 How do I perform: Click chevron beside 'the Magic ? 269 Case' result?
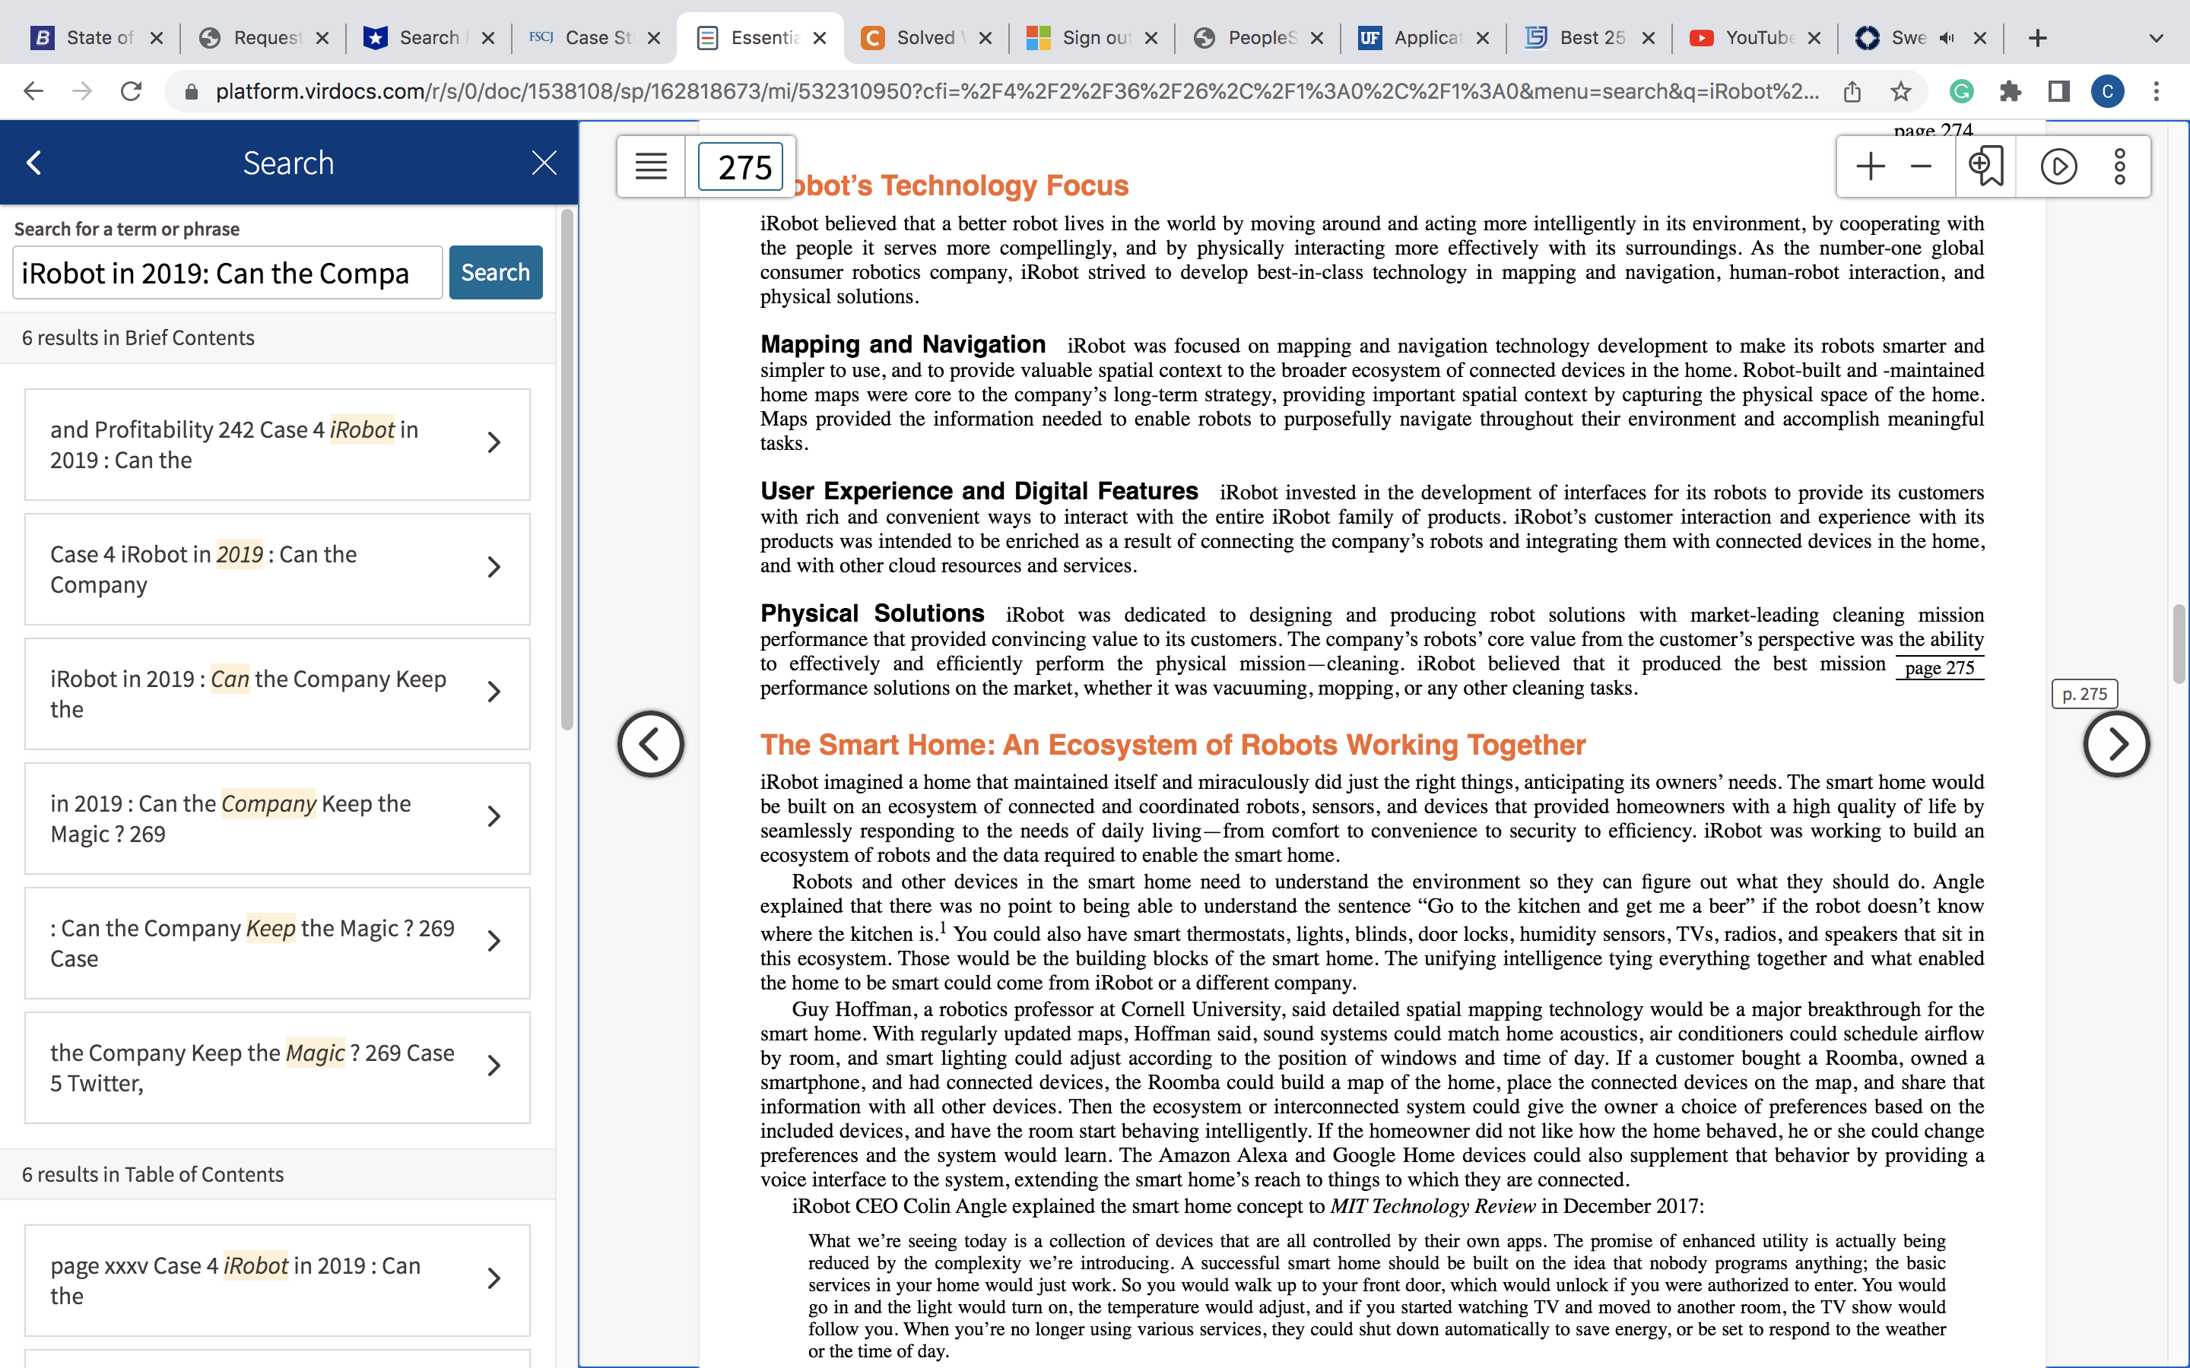[494, 941]
